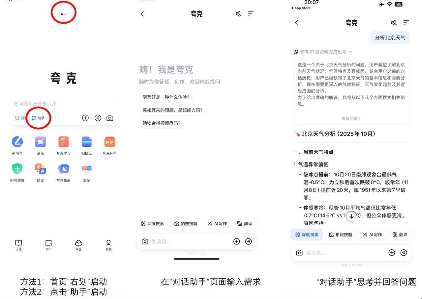Tap the ◀ App Store return link
The height and width of the screenshot is (299, 422).
pyautogui.click(x=301, y=8)
